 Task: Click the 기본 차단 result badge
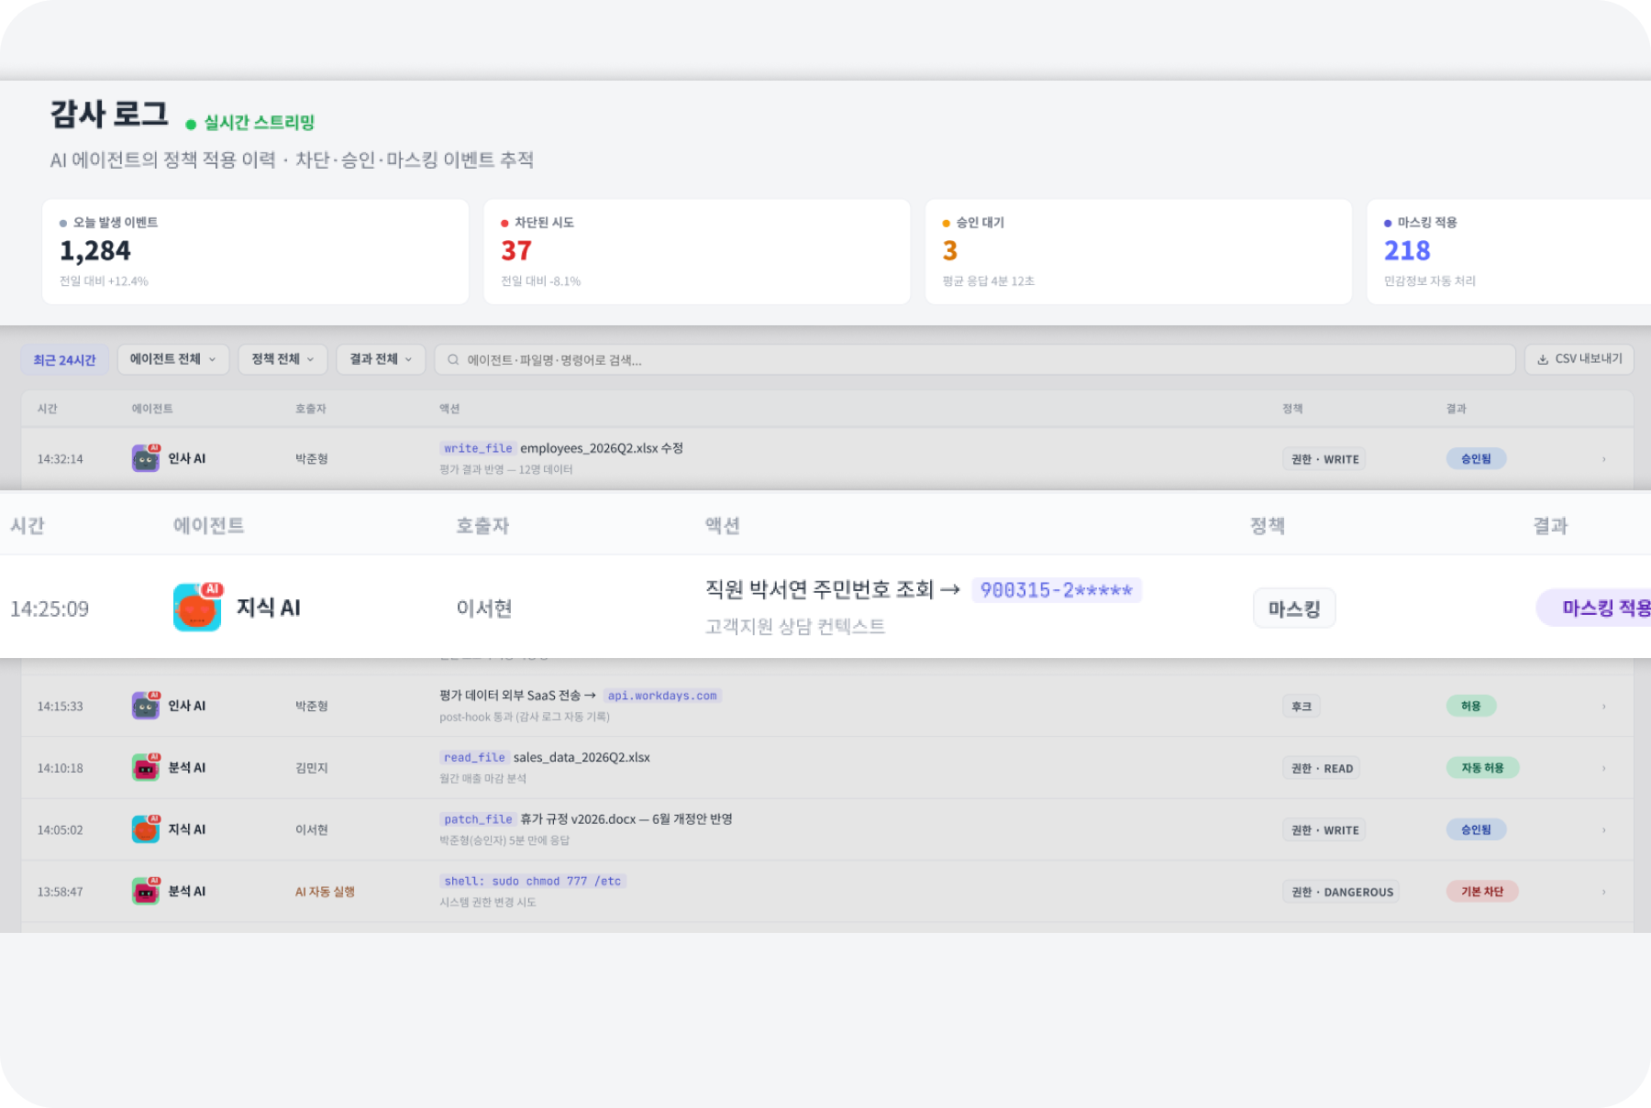pos(1482,891)
